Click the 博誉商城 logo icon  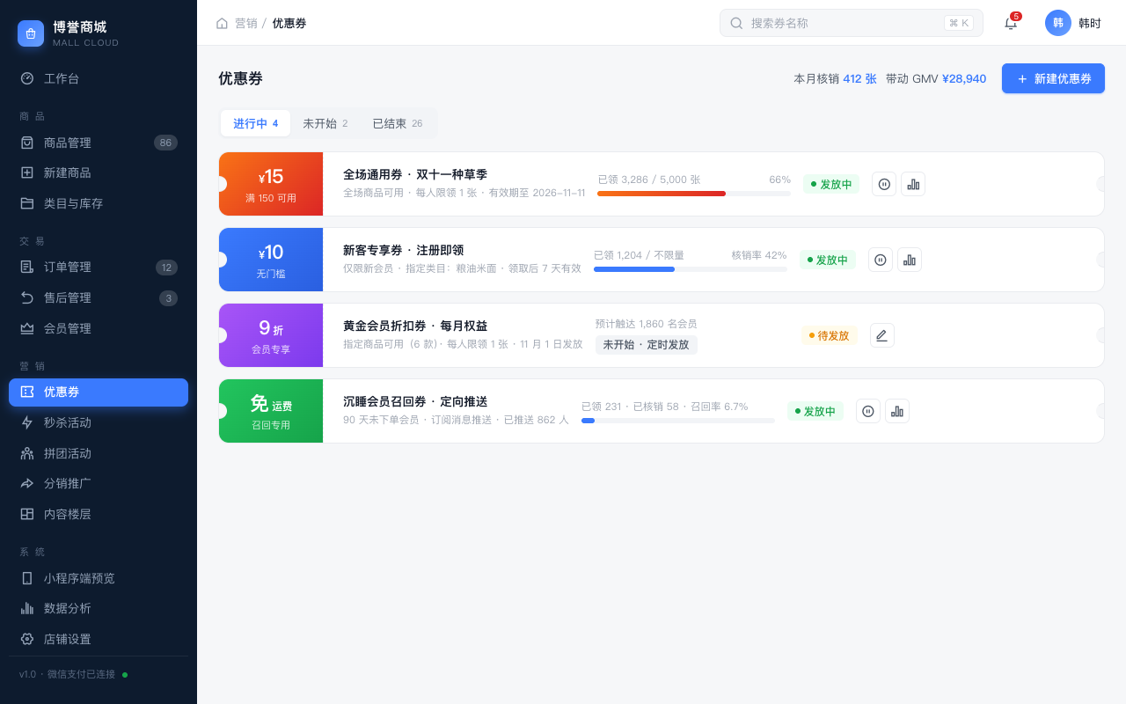click(31, 33)
